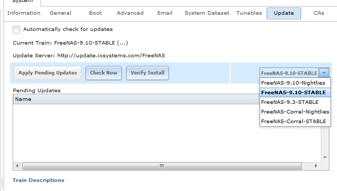Click the horizontal scrollbar thumb
337x191 pixels.
tap(162, 166)
